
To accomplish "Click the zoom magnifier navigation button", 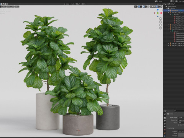I will [161, 19].
